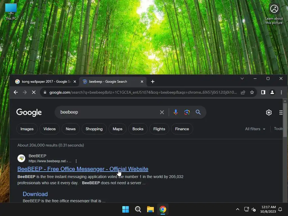View site info padlock icon
Viewport: 288px width, 216px height.
coord(45,92)
